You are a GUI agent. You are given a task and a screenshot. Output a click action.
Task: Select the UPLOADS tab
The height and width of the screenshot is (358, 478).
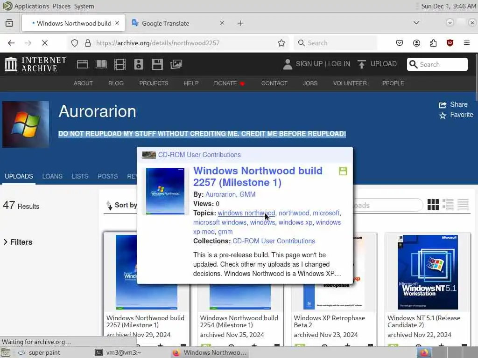[19, 176]
